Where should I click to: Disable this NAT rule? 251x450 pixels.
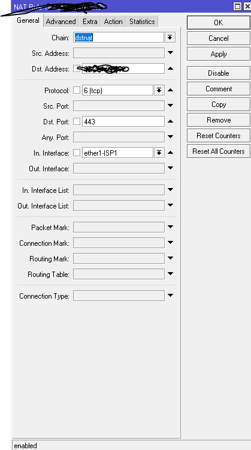click(x=219, y=73)
